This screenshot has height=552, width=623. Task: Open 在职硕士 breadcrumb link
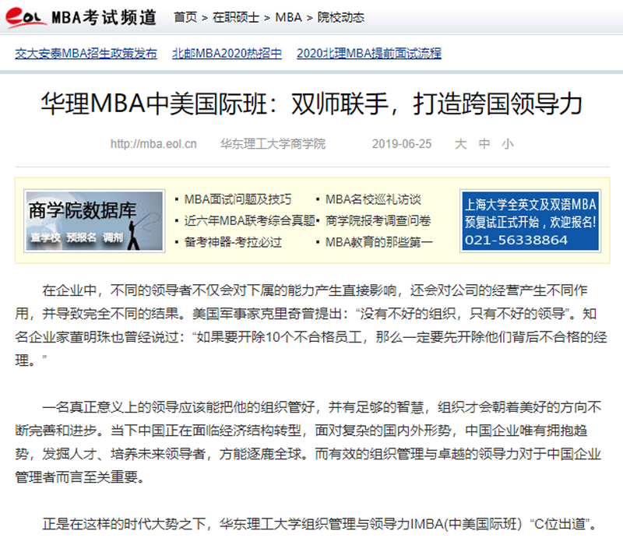(x=236, y=17)
